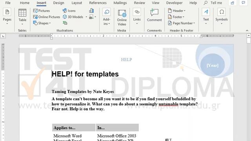
Task: Expand the Text dropdown arrow
Action: pyautogui.click(x=206, y=23)
